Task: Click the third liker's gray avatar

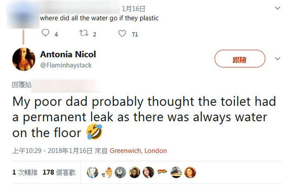Action: click(120, 172)
